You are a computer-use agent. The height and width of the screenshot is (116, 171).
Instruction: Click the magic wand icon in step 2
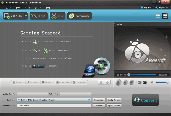click(35, 51)
